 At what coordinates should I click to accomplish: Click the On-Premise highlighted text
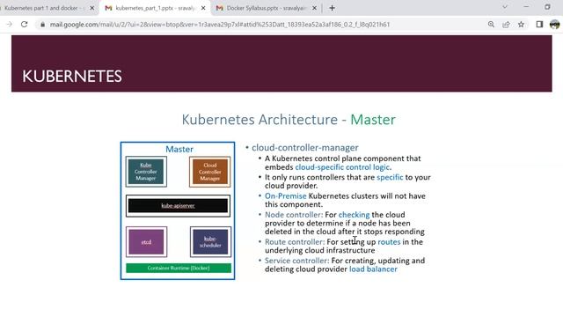[x=285, y=195]
